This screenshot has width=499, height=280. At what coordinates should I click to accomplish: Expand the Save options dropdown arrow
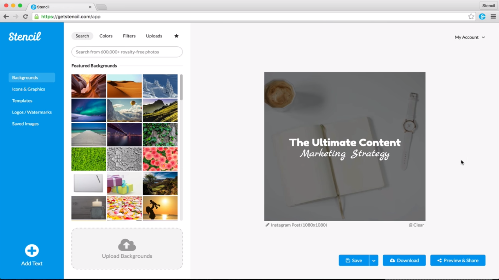[374, 260]
